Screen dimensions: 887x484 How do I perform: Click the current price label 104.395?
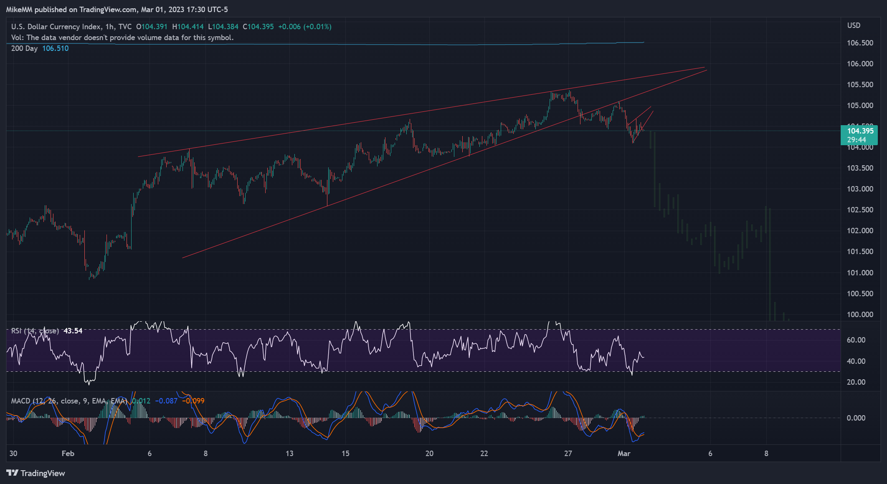pyautogui.click(x=860, y=131)
